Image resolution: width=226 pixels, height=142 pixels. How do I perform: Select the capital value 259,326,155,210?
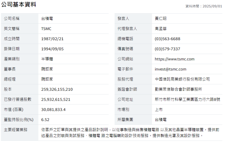[x=57, y=89]
